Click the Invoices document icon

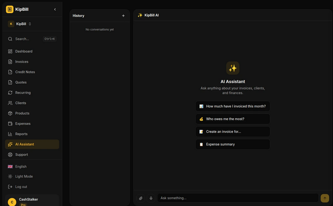click(x=10, y=62)
